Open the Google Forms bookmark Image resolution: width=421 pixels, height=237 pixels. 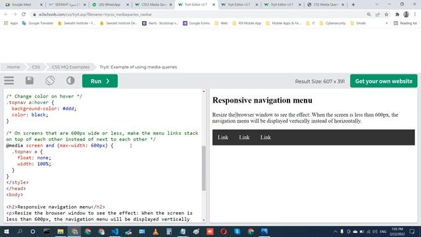click(197, 24)
